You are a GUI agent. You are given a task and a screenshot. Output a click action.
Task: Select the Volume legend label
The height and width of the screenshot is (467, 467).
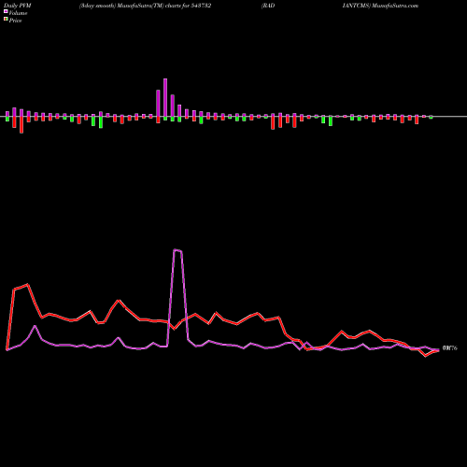[18, 13]
